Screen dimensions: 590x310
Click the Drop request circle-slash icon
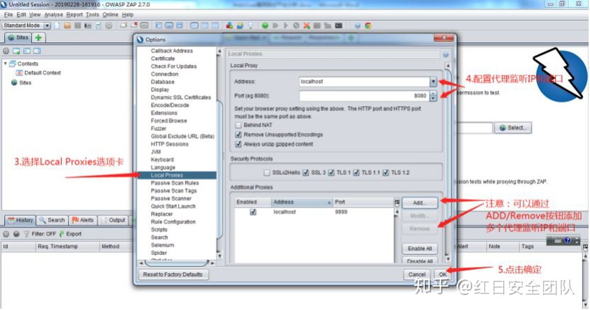(296, 25)
